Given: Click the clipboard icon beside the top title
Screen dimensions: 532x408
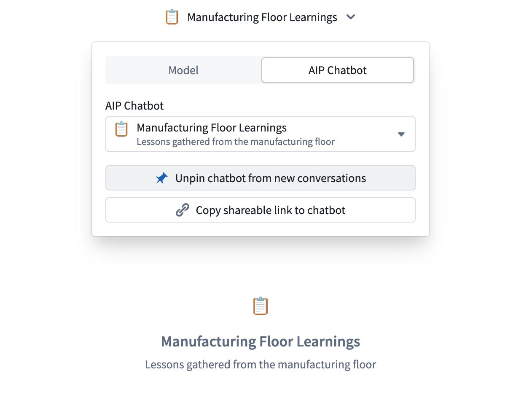Looking at the screenshot, I should click(172, 17).
